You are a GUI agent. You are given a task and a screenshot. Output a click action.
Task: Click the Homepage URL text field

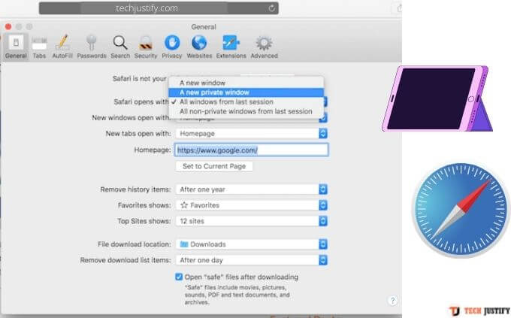coord(251,150)
